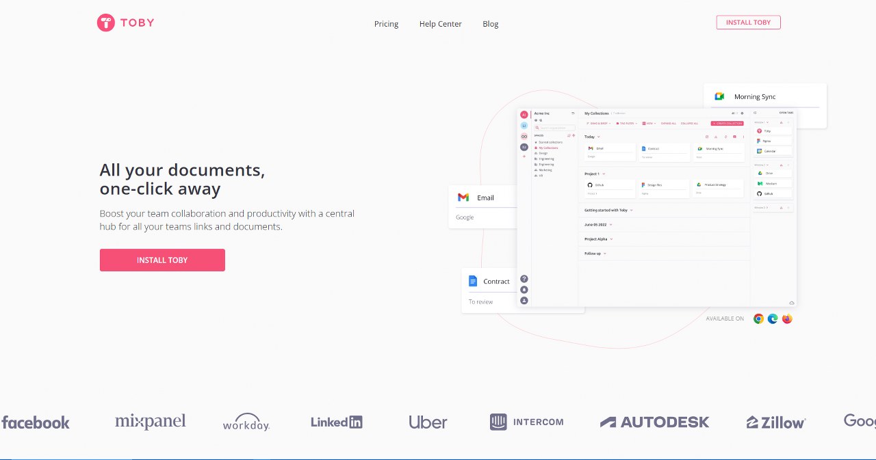Click the Zillow logo

tap(776, 422)
